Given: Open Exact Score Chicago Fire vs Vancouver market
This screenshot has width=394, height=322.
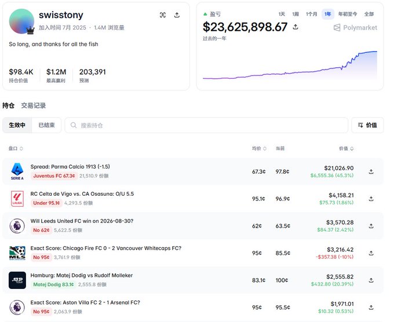Looking at the screenshot, I should (106, 248).
